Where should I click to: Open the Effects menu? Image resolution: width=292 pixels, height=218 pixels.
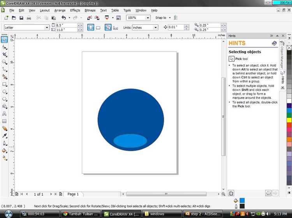point(75,10)
